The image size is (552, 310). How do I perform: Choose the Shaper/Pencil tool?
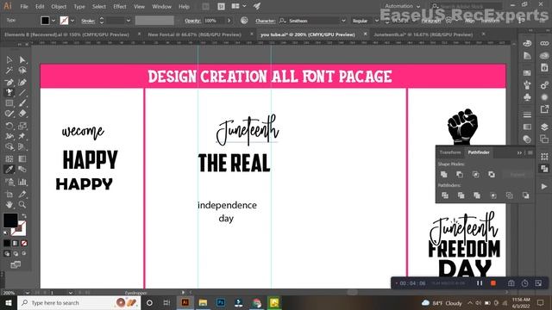tap(9, 114)
